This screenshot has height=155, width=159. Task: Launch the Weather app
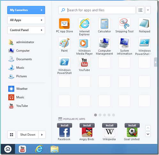18,89
